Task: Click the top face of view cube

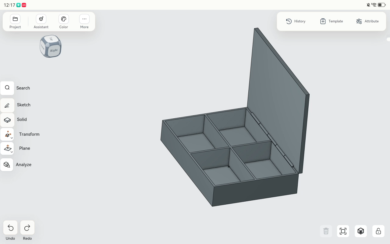Action: [51, 39]
